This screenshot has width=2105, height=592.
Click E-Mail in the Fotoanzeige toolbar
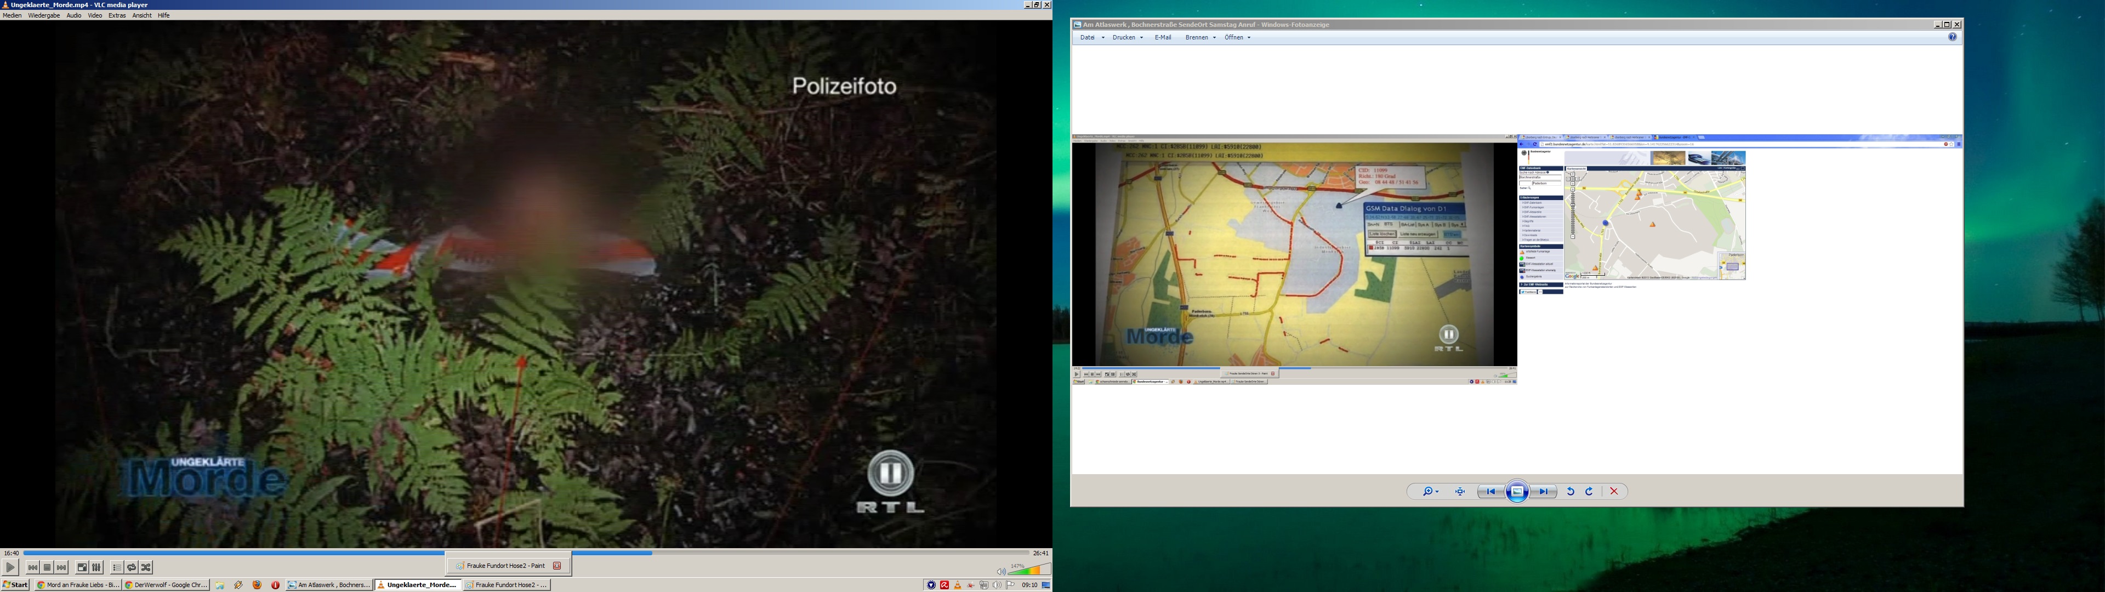[x=1163, y=38]
